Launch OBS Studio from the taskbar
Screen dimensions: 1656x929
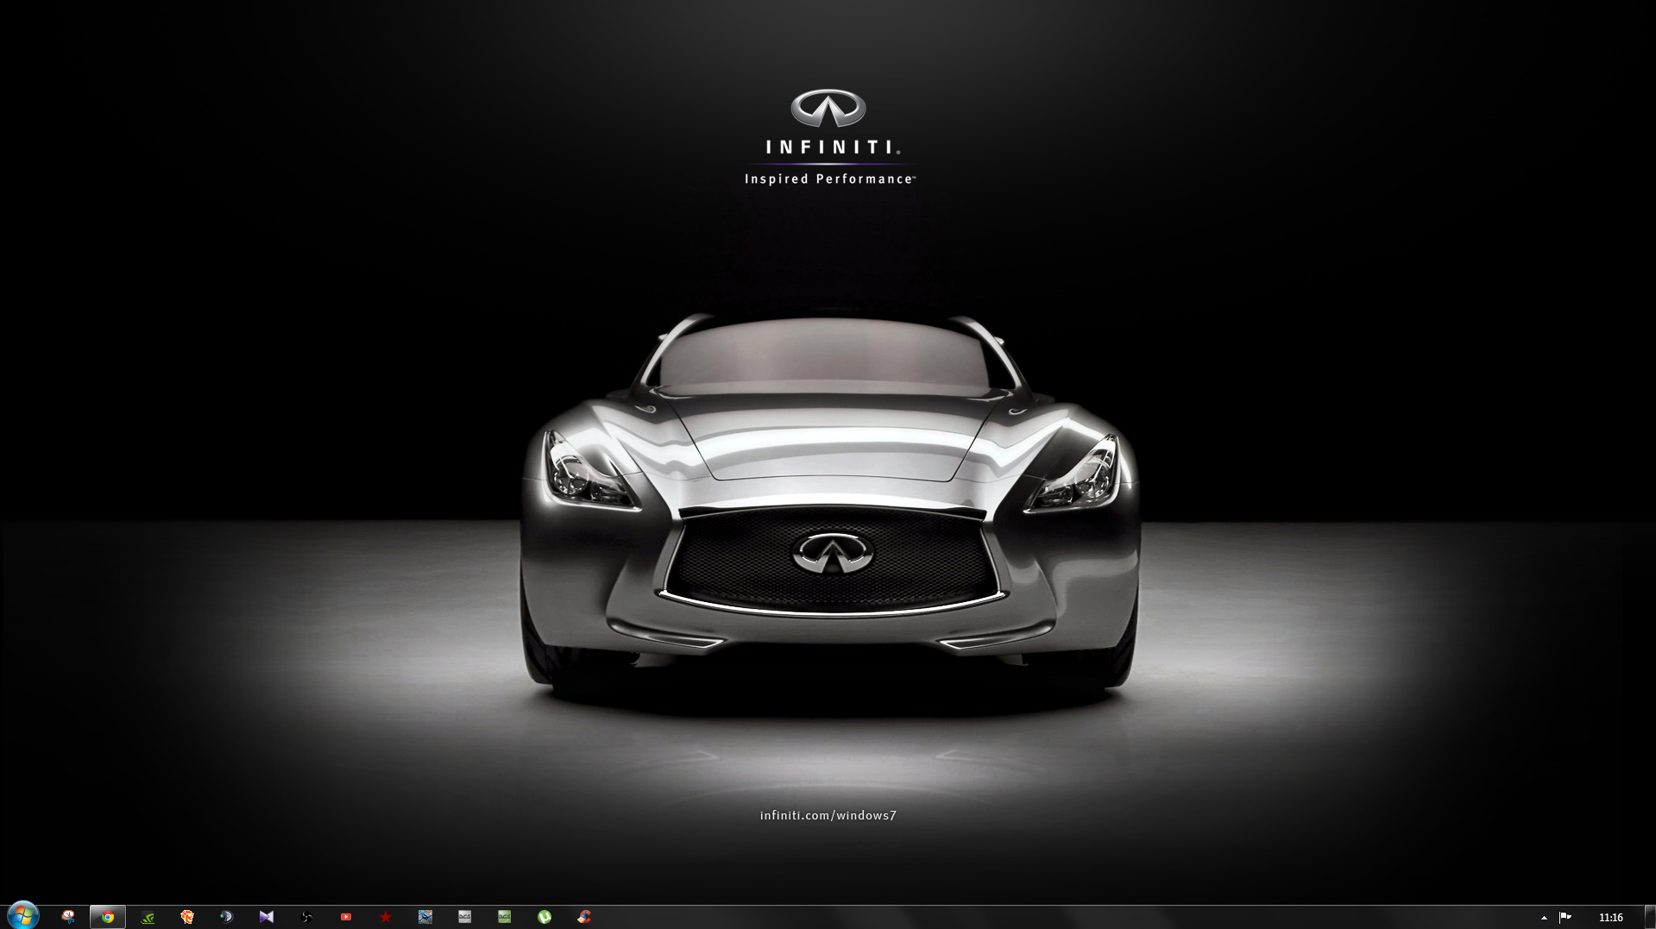tap(306, 917)
